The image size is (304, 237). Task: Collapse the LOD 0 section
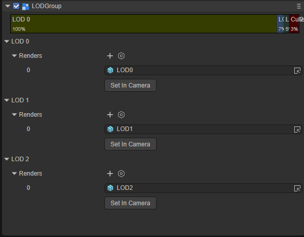point(7,41)
